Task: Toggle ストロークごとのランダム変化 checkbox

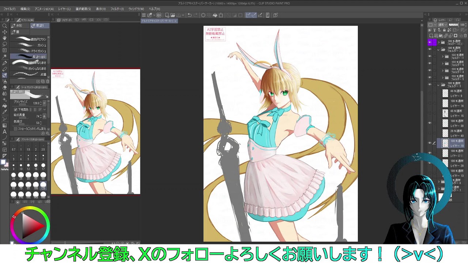Action: (x=16, y=129)
